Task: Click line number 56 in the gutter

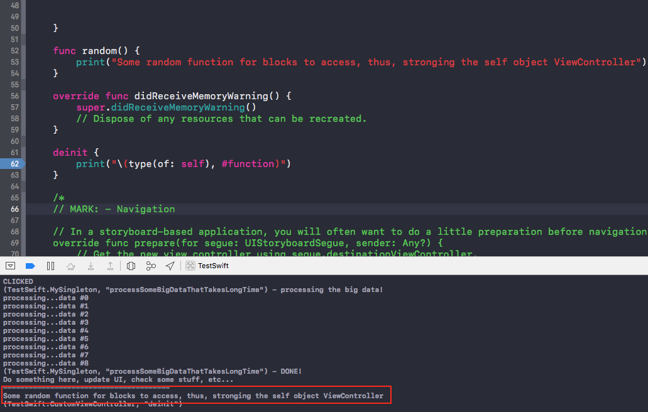Action: pyautogui.click(x=15, y=96)
